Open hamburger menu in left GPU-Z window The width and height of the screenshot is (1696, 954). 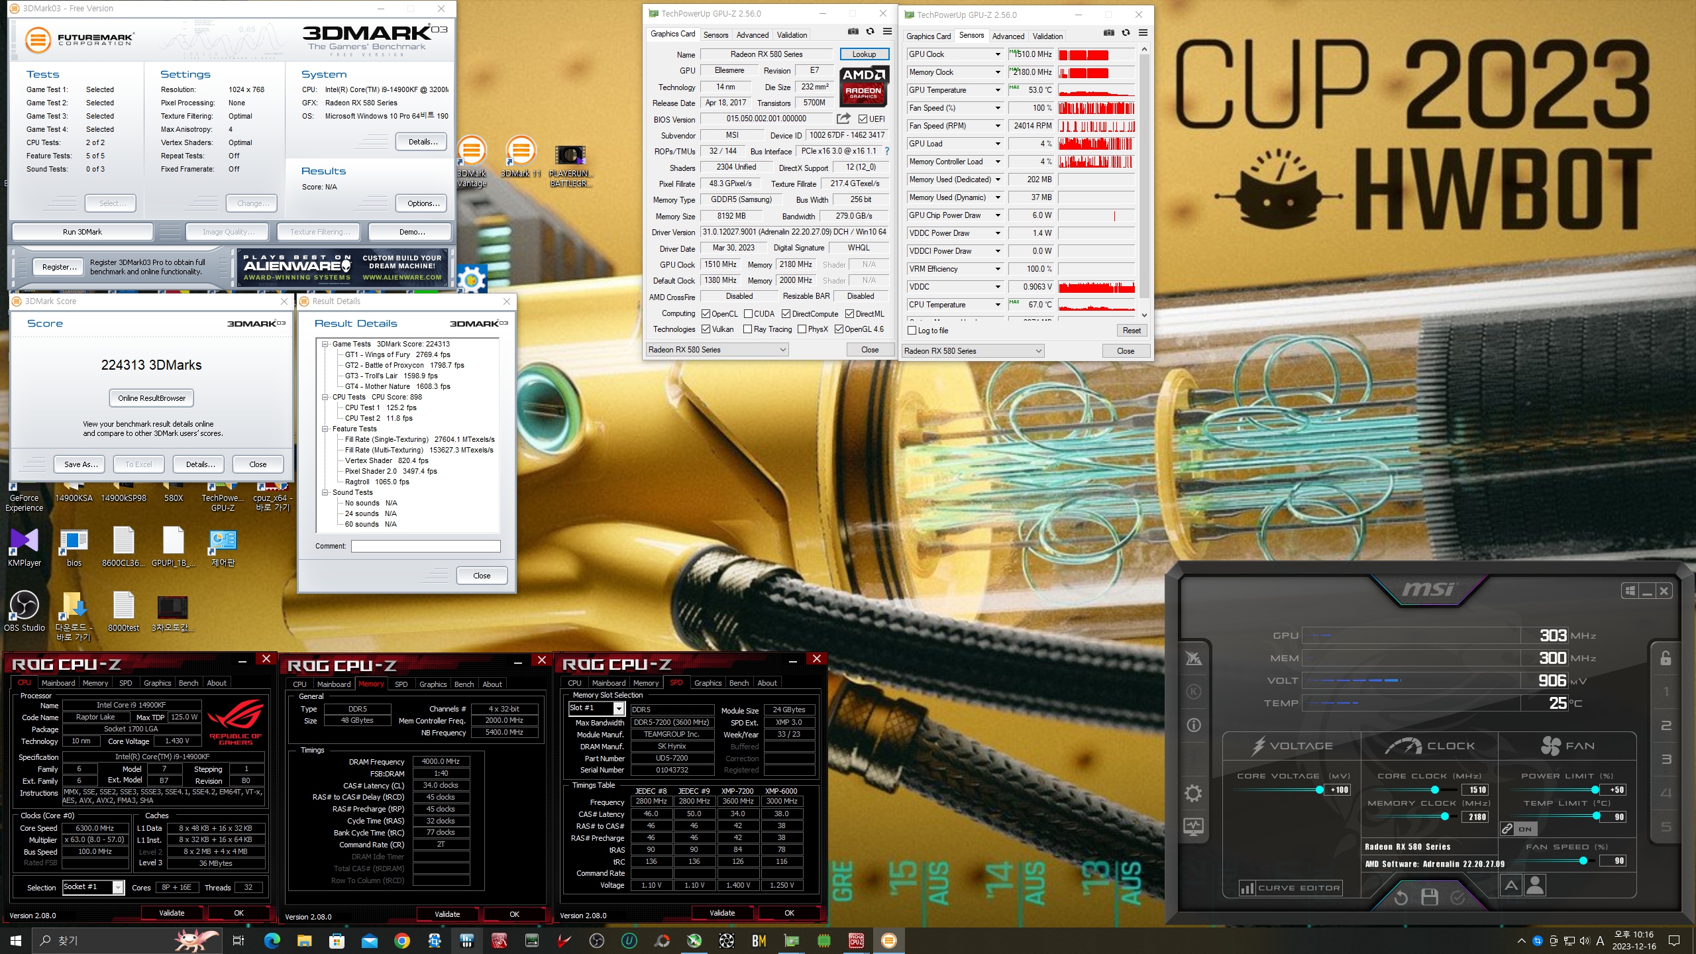887,32
